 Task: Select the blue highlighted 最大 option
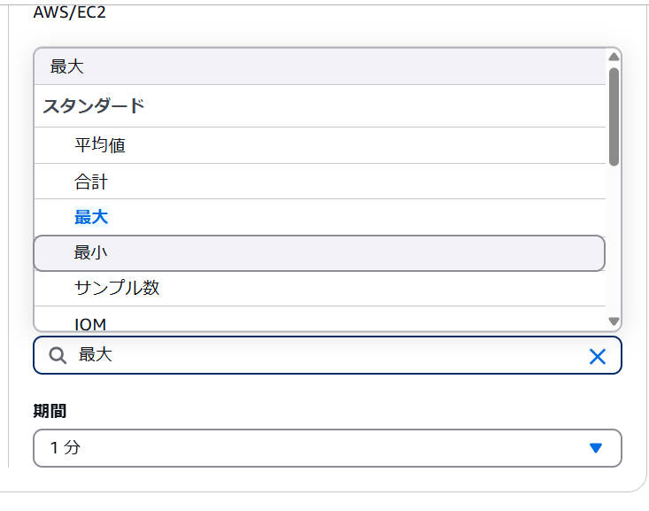91,217
